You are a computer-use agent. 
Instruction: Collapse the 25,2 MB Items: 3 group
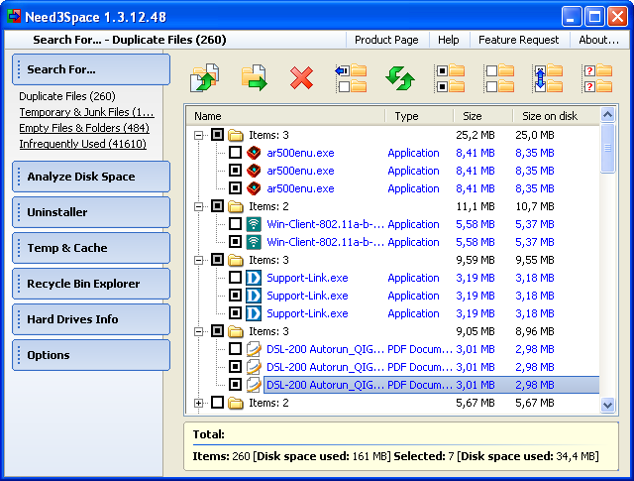(x=198, y=135)
